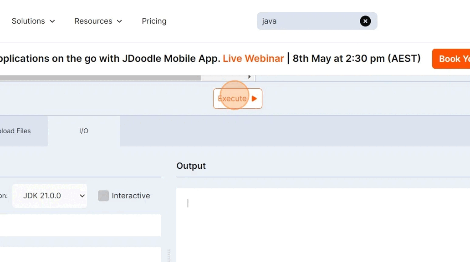Click the scrollbar's right arrow
The height and width of the screenshot is (262, 470).
(x=249, y=77)
